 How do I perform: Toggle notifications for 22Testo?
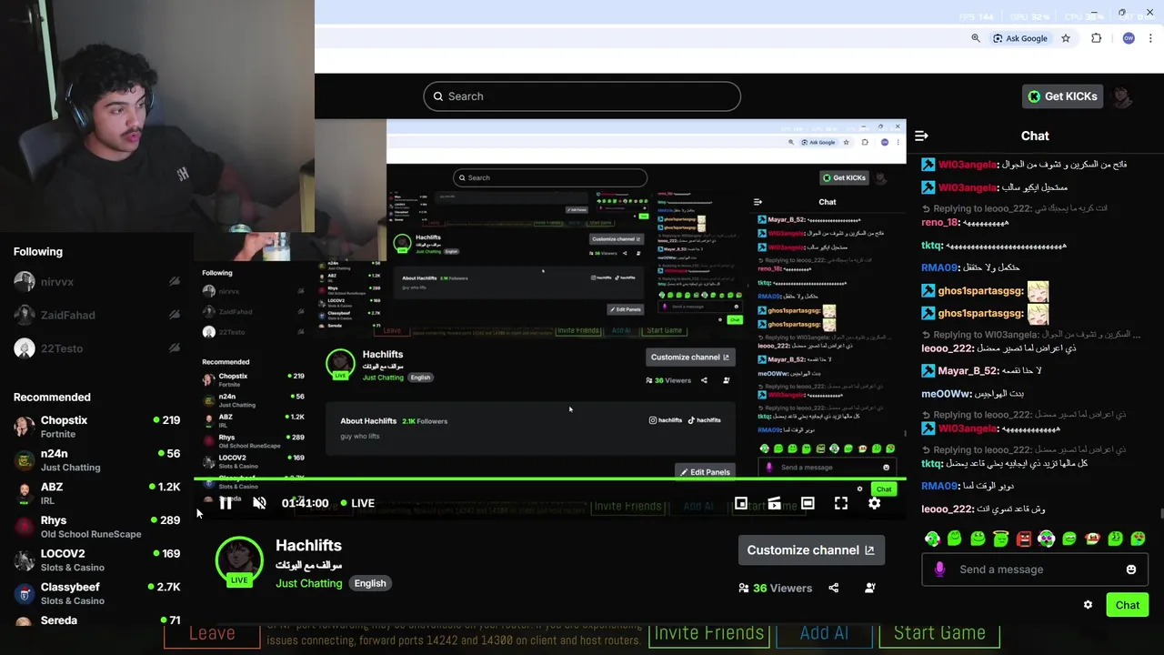[175, 348]
